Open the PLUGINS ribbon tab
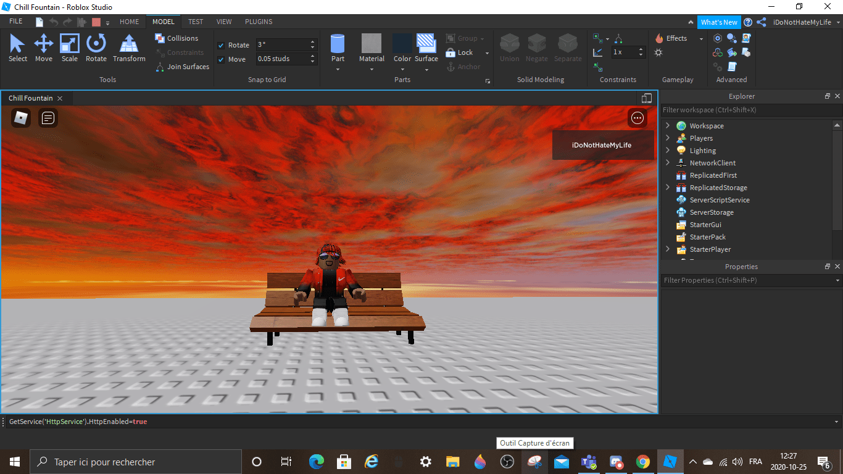Image resolution: width=843 pixels, height=474 pixels. 258,21
